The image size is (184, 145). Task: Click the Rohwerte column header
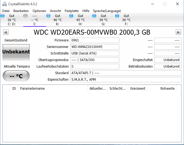pos(162,89)
